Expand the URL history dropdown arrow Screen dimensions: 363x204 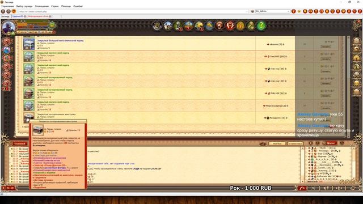coord(247,11)
